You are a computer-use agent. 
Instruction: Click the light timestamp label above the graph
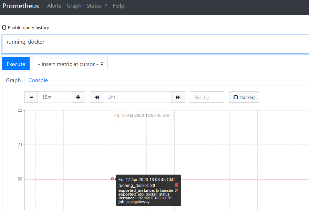(143, 115)
